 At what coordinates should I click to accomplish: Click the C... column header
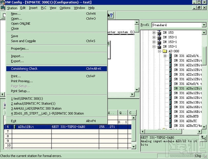[x=132, y=113]
